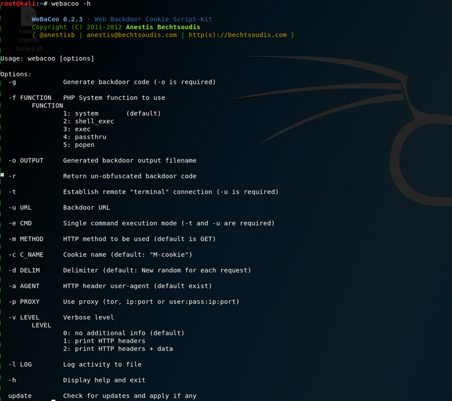Image resolution: width=452 pixels, height=401 pixels.
Task: Click the '-l LOG' option
Action: [x=20, y=364]
